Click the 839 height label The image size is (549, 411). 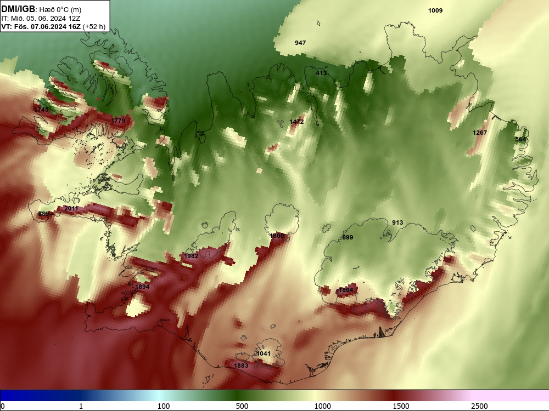tap(43, 214)
